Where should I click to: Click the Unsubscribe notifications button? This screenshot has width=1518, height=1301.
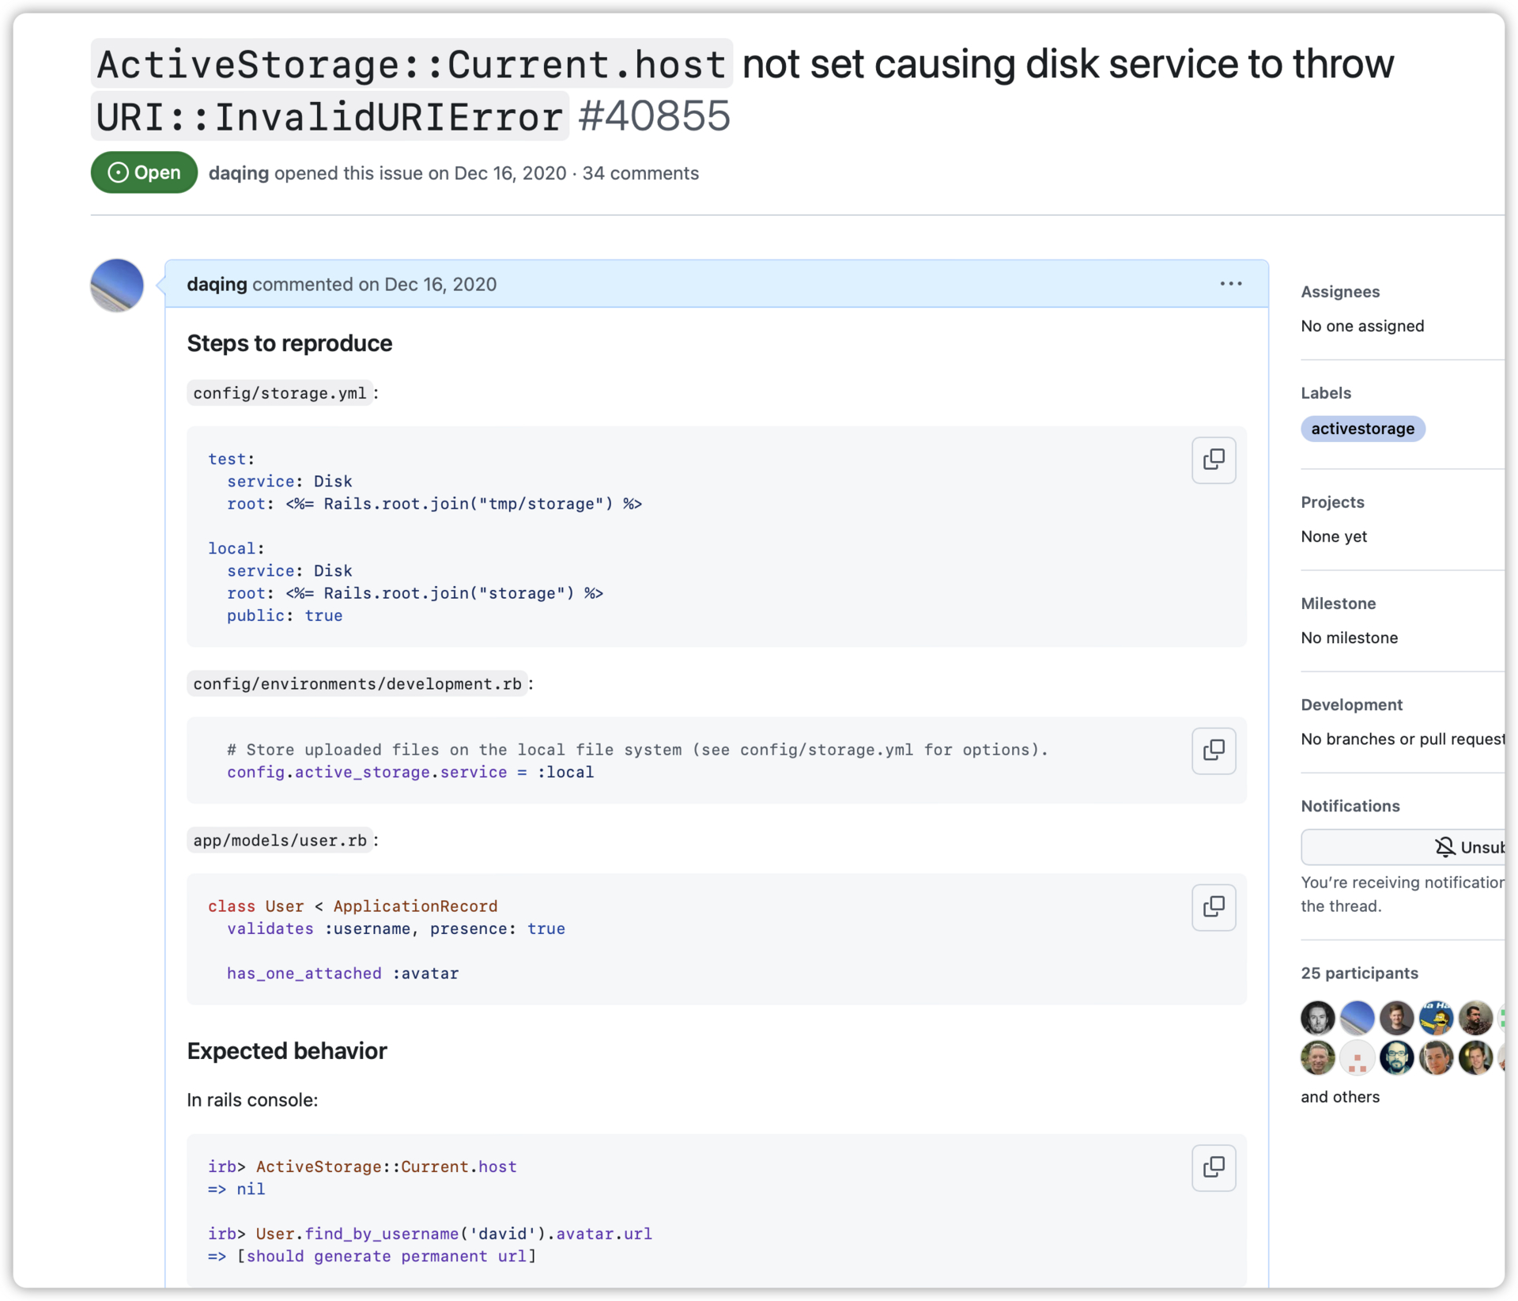[1403, 847]
